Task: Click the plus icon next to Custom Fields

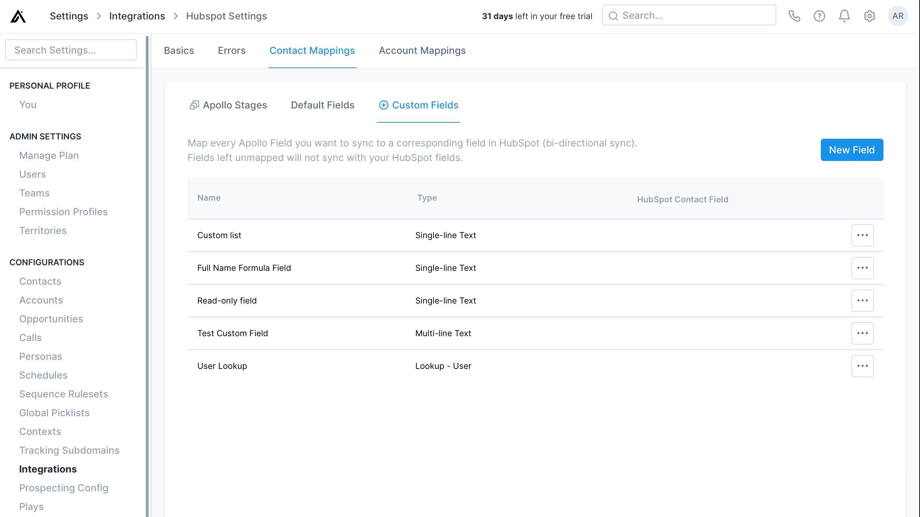Action: tap(383, 105)
